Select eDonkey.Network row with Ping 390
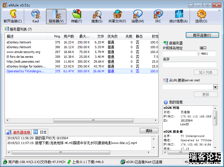 pos(82,47)
